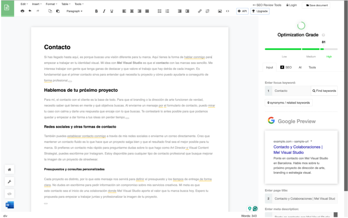Click the print icon in the toolbar
Viewport: 348px width, 218px height.
pos(22,11)
